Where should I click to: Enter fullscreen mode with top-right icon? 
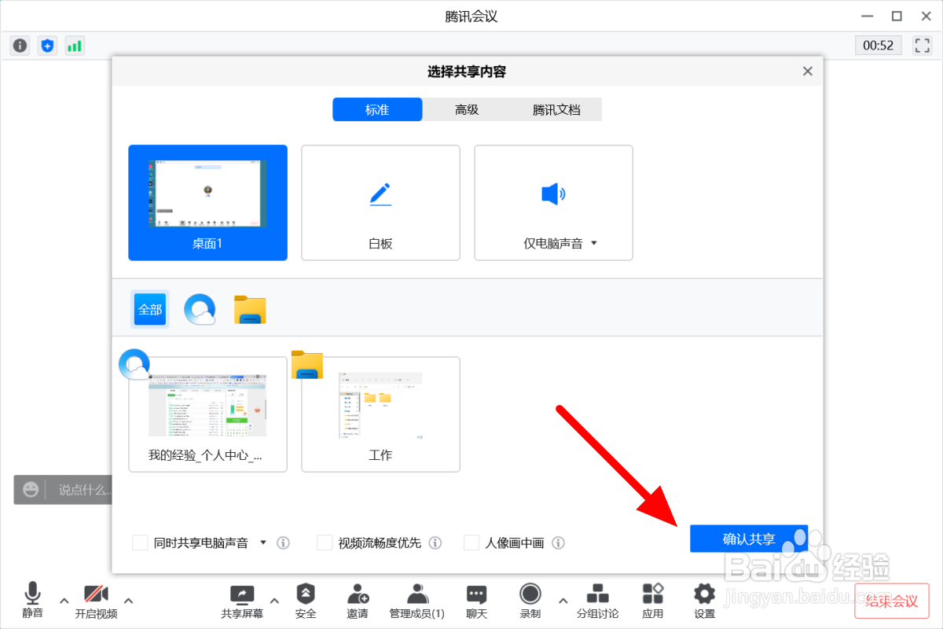coord(922,46)
